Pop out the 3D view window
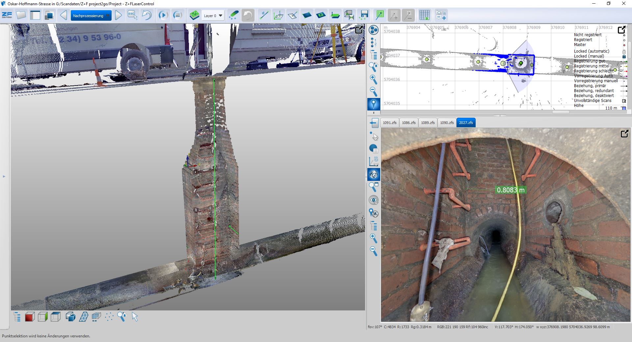The width and height of the screenshot is (632, 342). [359, 30]
